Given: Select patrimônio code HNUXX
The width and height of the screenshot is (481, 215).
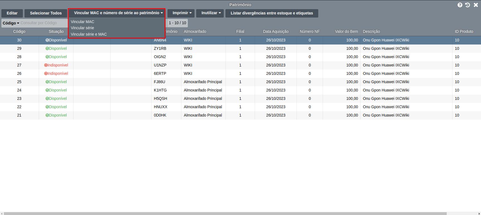Looking at the screenshot, I should pos(161,107).
